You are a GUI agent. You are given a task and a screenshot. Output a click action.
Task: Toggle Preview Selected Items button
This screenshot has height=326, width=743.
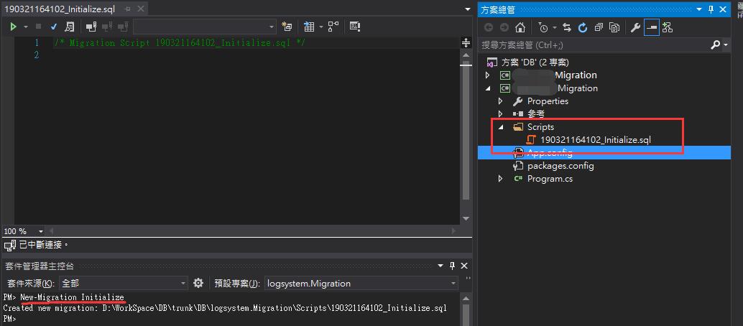(x=652, y=27)
